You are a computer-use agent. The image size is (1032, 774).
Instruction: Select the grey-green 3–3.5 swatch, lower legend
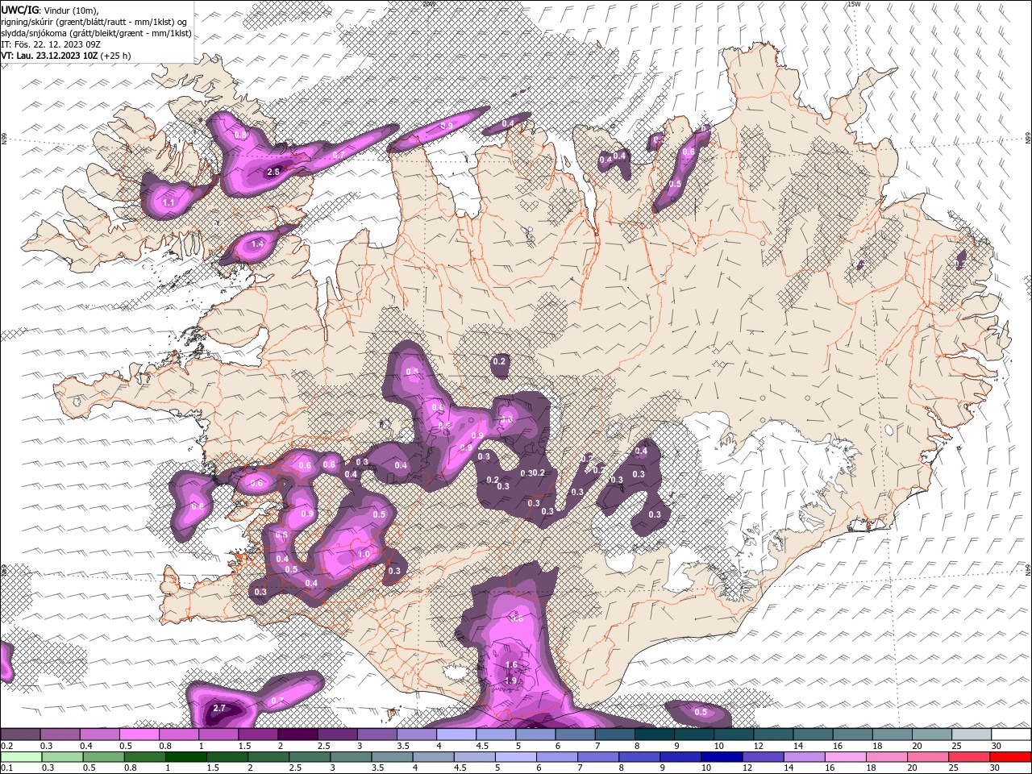click(x=351, y=757)
